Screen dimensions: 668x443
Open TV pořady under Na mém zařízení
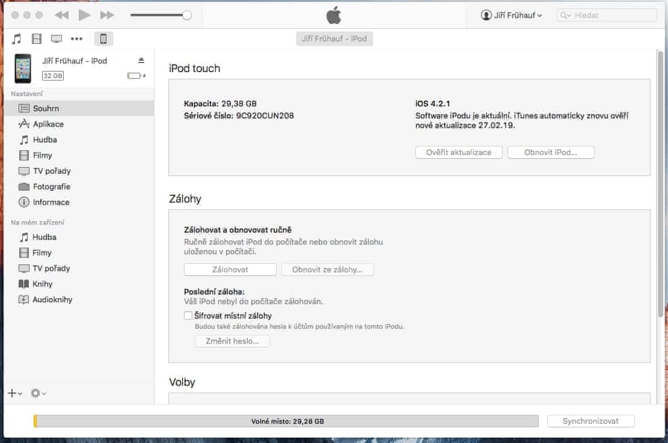79,268
